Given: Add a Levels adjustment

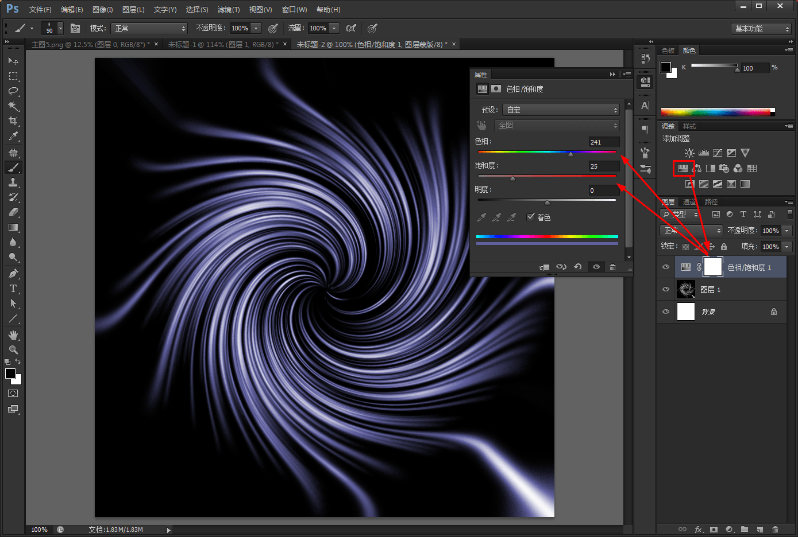Looking at the screenshot, I should [704, 153].
